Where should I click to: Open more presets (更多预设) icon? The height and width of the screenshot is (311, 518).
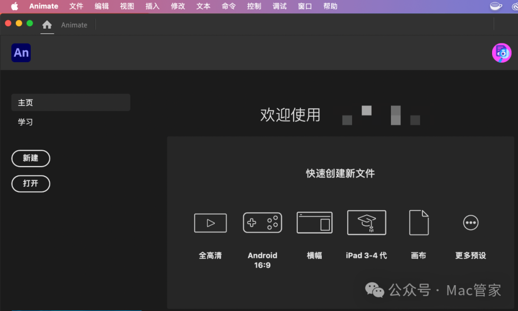click(x=471, y=222)
